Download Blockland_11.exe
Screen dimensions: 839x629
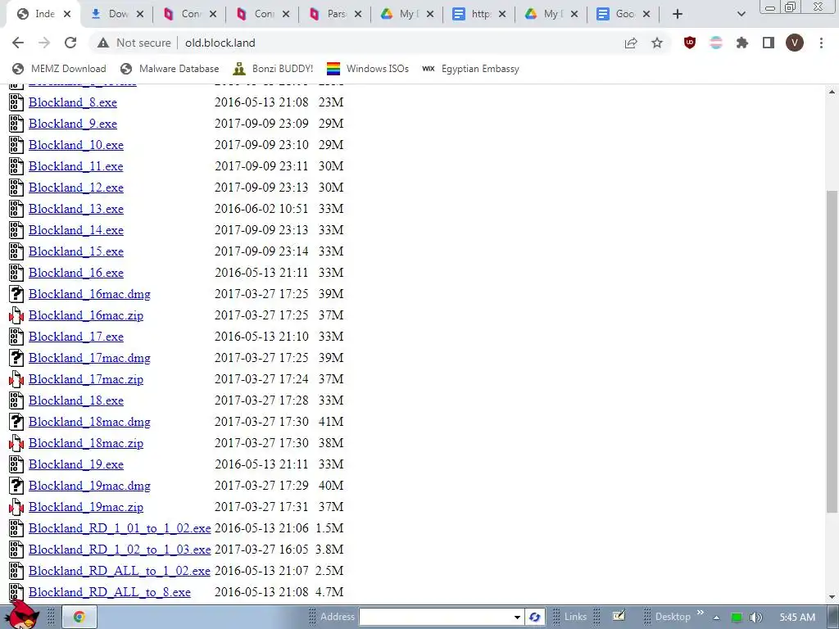[x=76, y=166]
